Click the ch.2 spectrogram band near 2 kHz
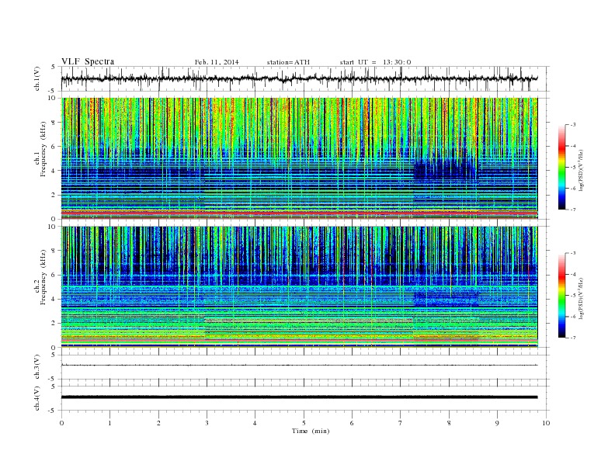The height and width of the screenshot is (475, 615). click(309, 321)
